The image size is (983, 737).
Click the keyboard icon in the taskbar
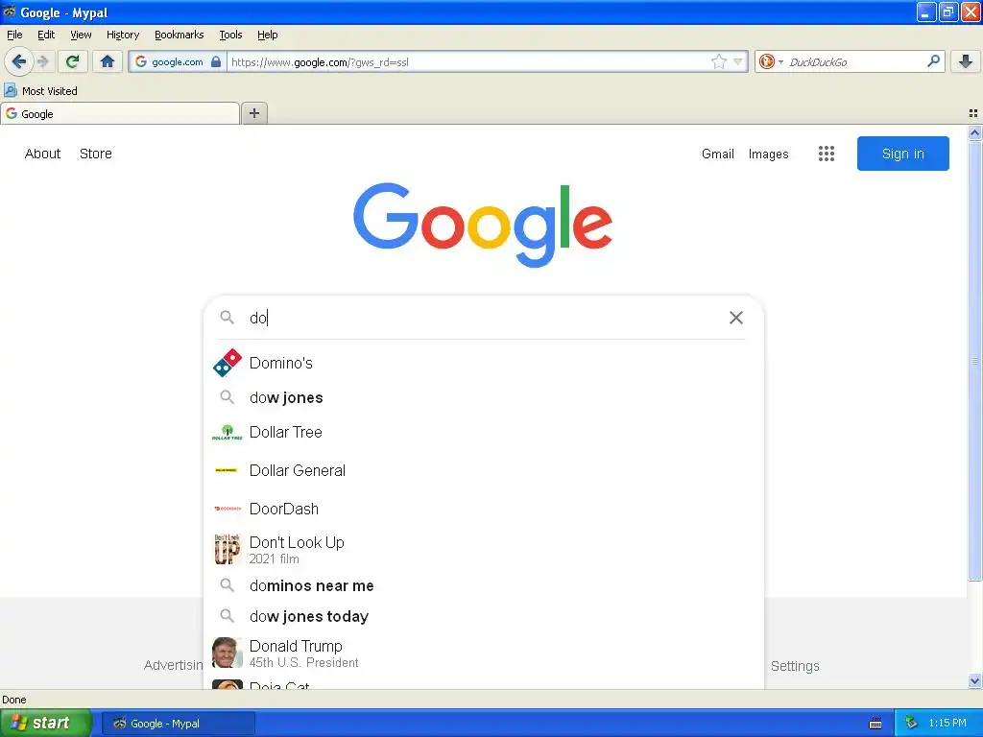875,724
